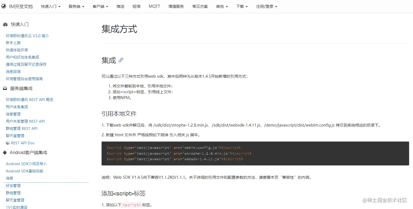The height and width of the screenshot is (209, 413).
Task: Click the 添加<script>标签 section heading
Action: (x=124, y=193)
